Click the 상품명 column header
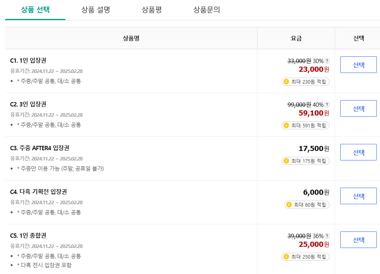Image resolution: width=380 pixels, height=274 pixels. coord(131,38)
